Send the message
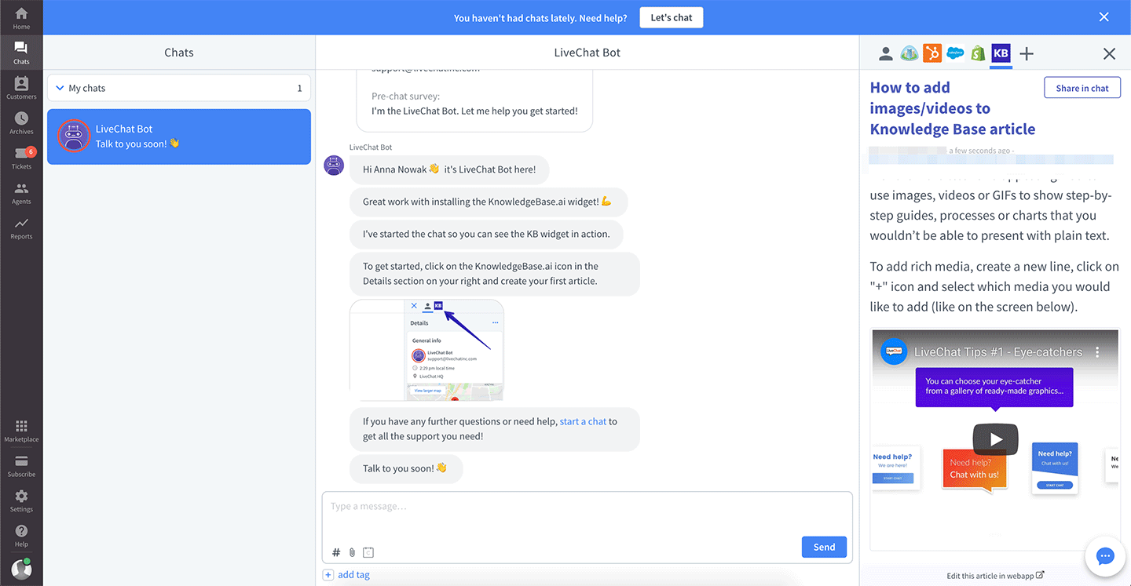 [824, 547]
